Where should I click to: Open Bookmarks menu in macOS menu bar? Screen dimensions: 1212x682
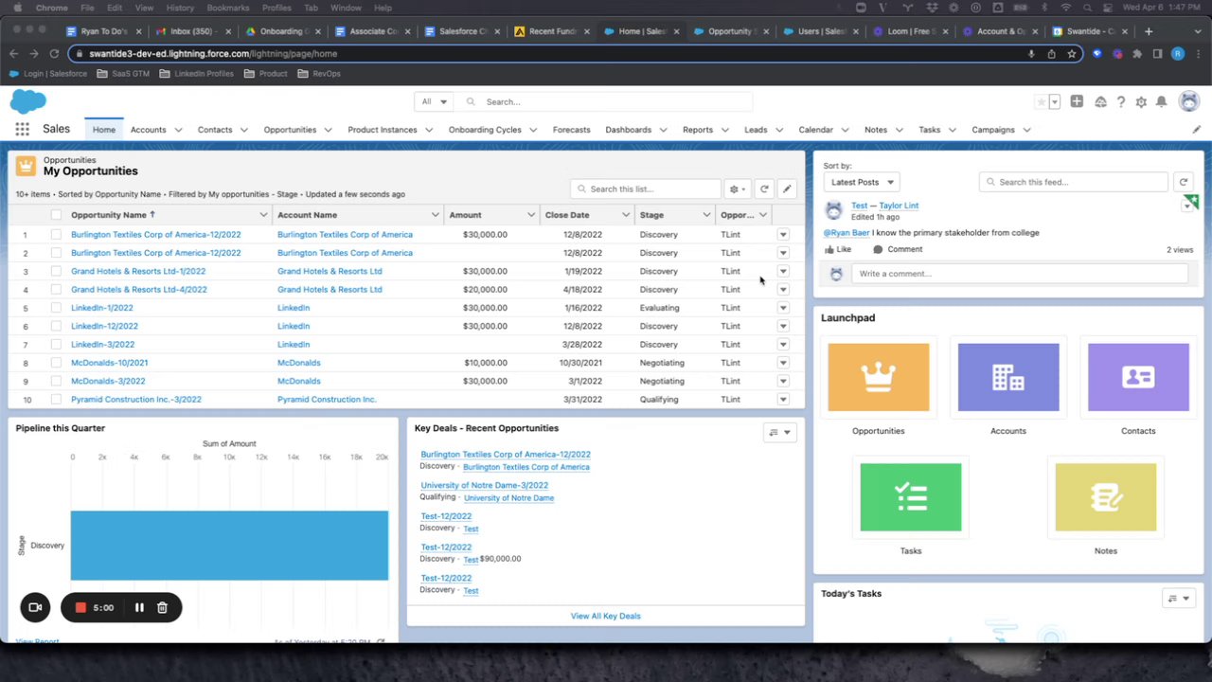[228, 8]
